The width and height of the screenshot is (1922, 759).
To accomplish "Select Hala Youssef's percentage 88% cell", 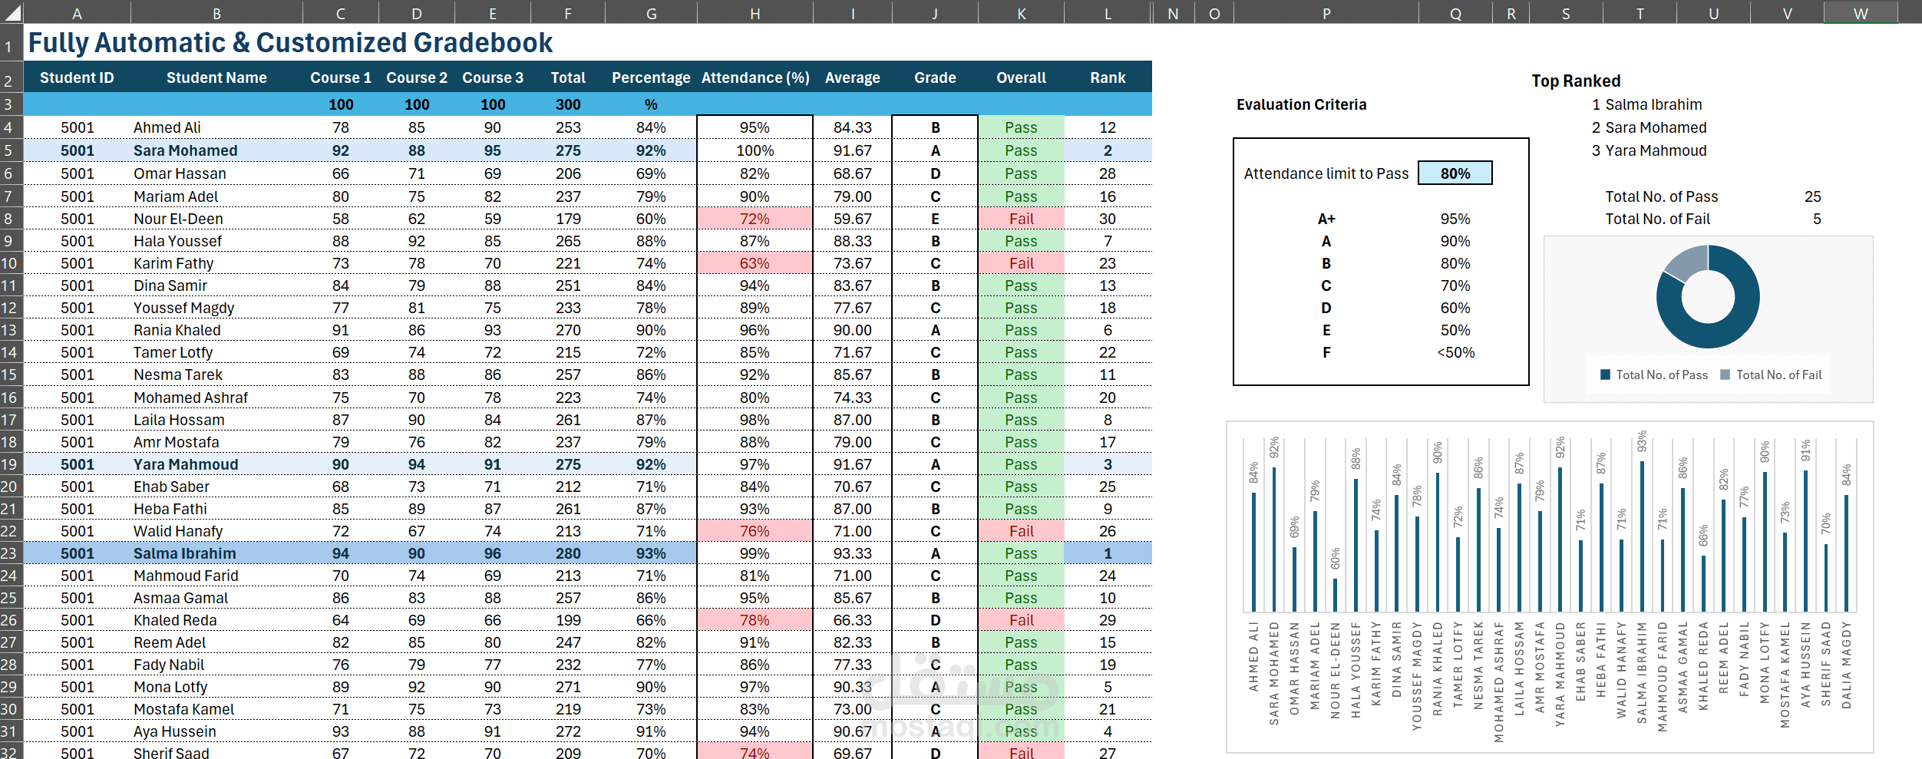I will 651,241.
